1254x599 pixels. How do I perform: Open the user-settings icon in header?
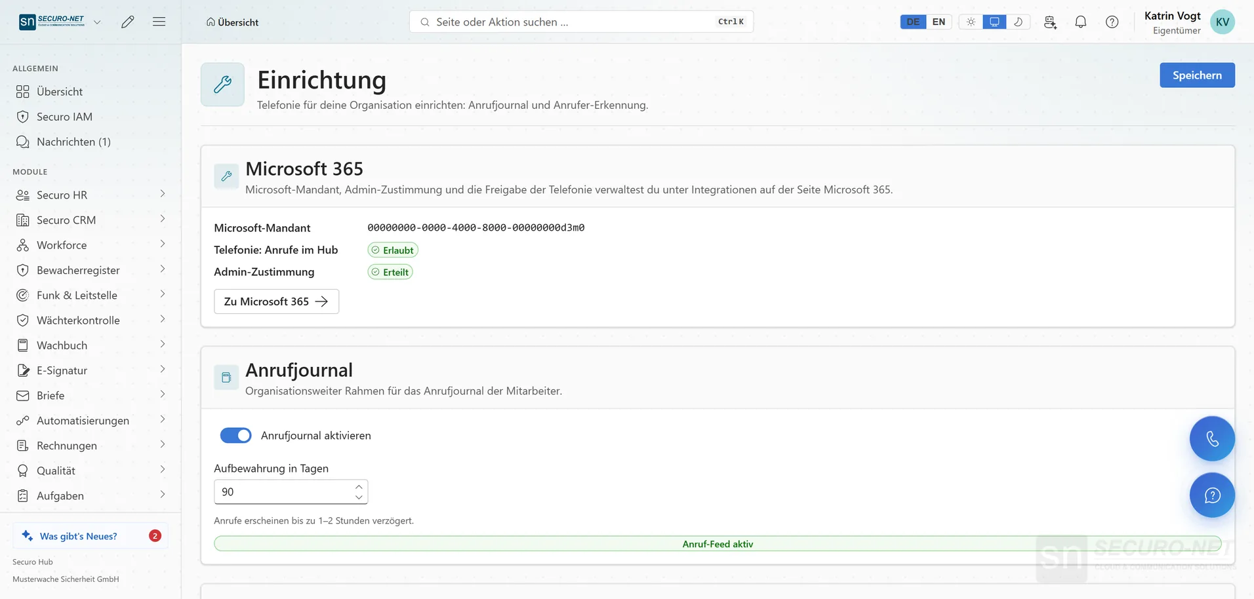pyautogui.click(x=1050, y=22)
